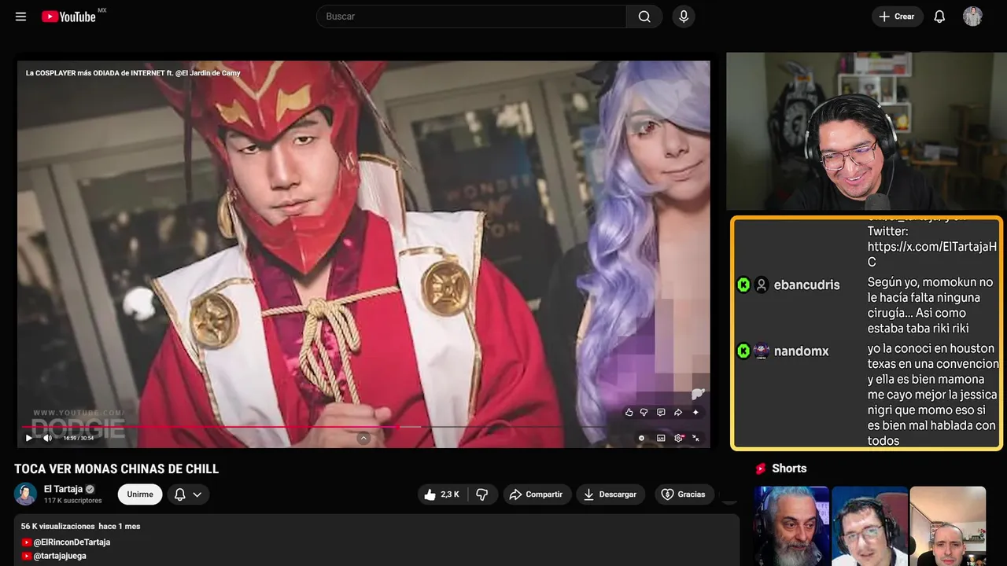The width and height of the screenshot is (1007, 566).
Task: Click the profile avatar beside nandomx
Action: [x=761, y=351]
